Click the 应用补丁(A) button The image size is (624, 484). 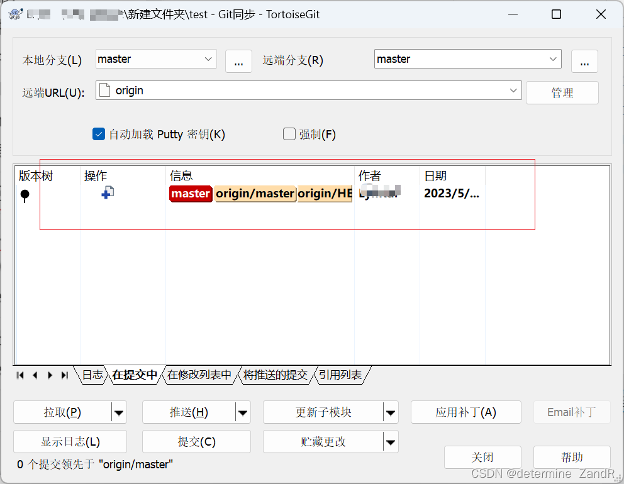pos(465,412)
